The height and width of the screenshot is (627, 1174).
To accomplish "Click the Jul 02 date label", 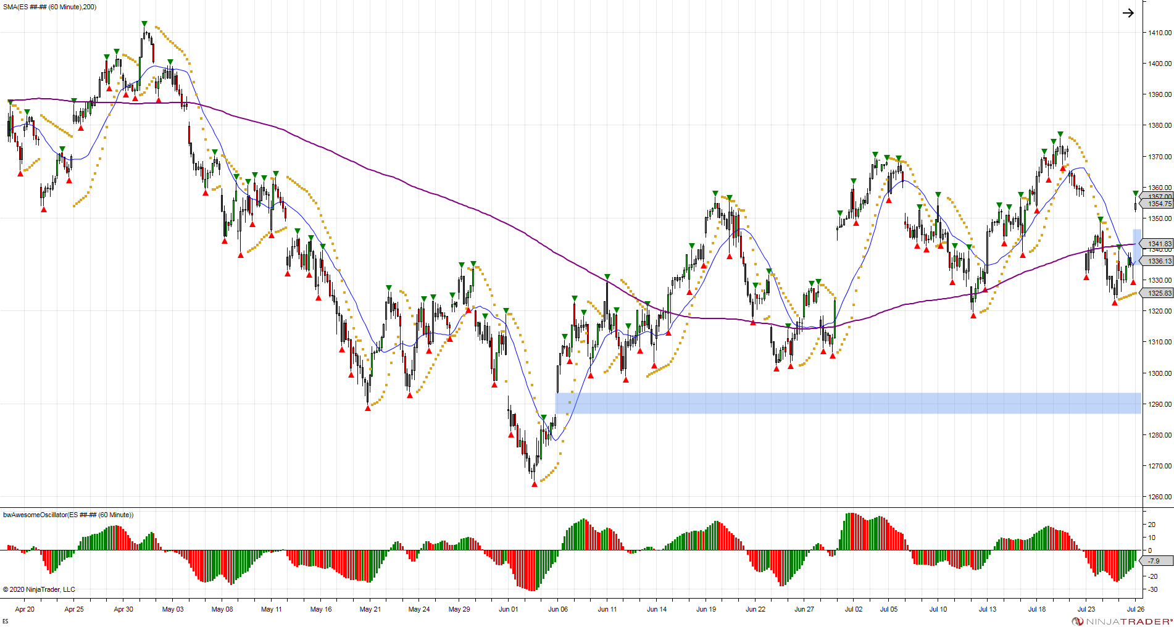I will (x=854, y=609).
